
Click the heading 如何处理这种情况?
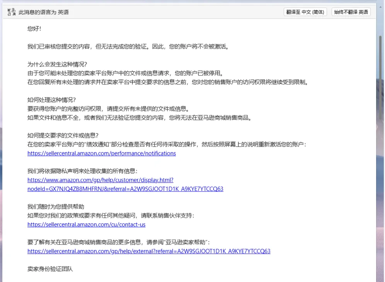[51, 100]
